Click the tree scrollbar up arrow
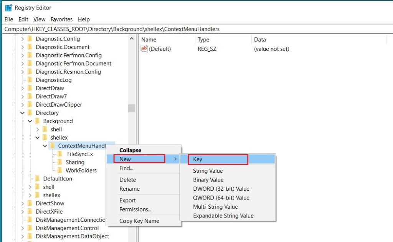Screen dimensions: 393x242 pyautogui.click(x=132, y=39)
